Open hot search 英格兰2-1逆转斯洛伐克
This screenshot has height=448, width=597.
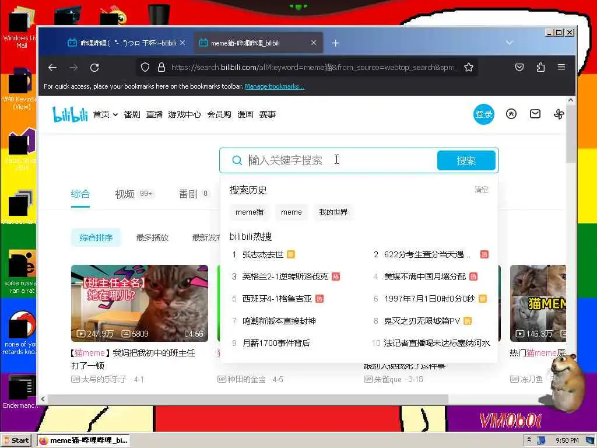(x=285, y=276)
